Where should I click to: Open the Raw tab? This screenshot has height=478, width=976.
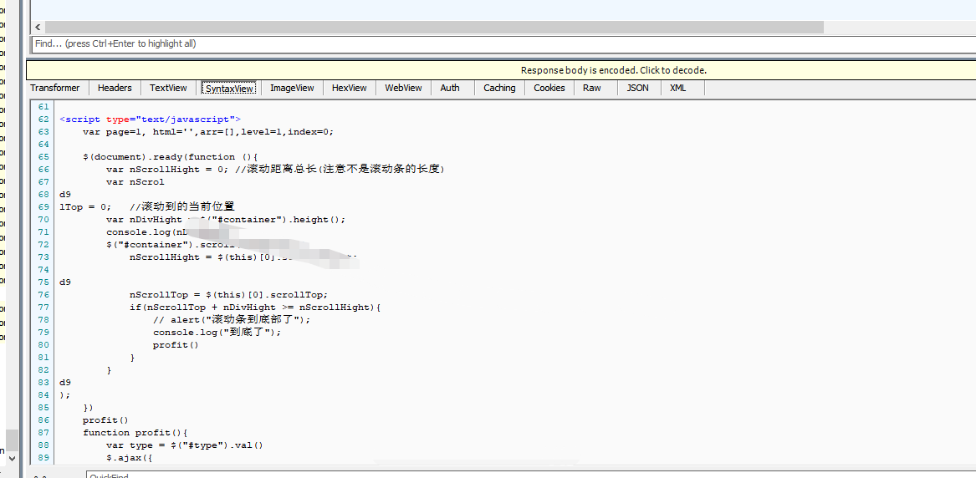click(x=592, y=88)
